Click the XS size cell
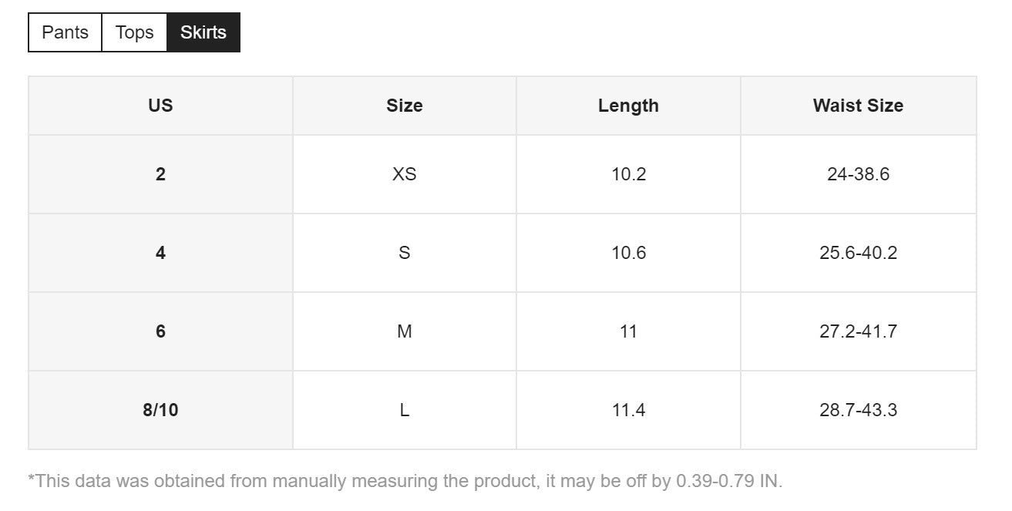Viewport: 1012px width, 511px height. (404, 174)
